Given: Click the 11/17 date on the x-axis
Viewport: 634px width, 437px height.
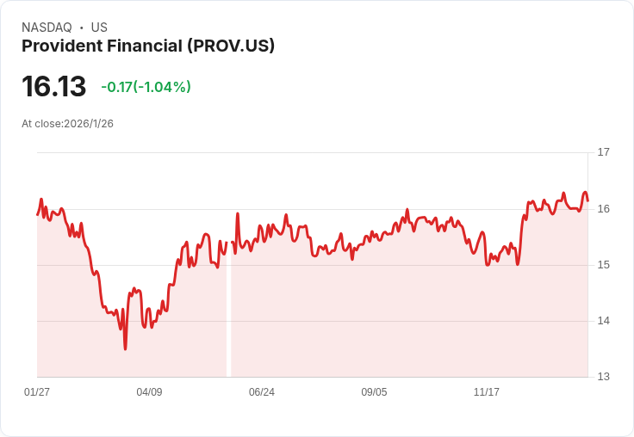Looking at the screenshot, I should pos(487,392).
